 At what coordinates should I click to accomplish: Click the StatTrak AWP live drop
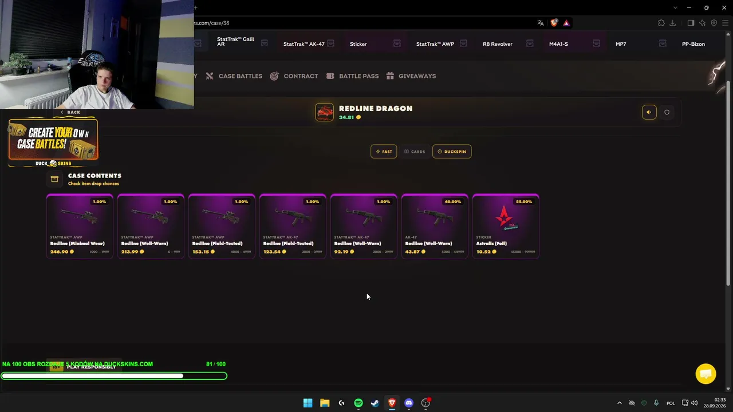pyautogui.click(x=435, y=44)
